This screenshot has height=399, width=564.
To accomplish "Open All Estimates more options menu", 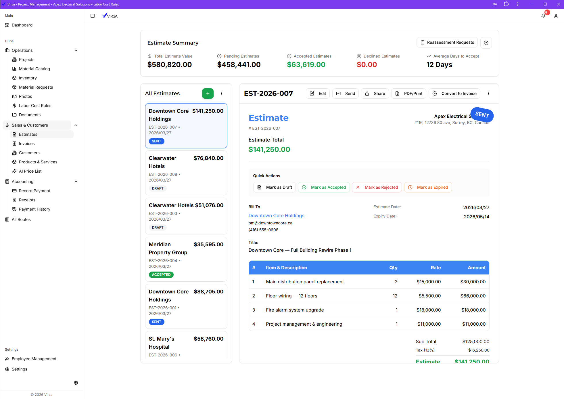I will coord(222,93).
